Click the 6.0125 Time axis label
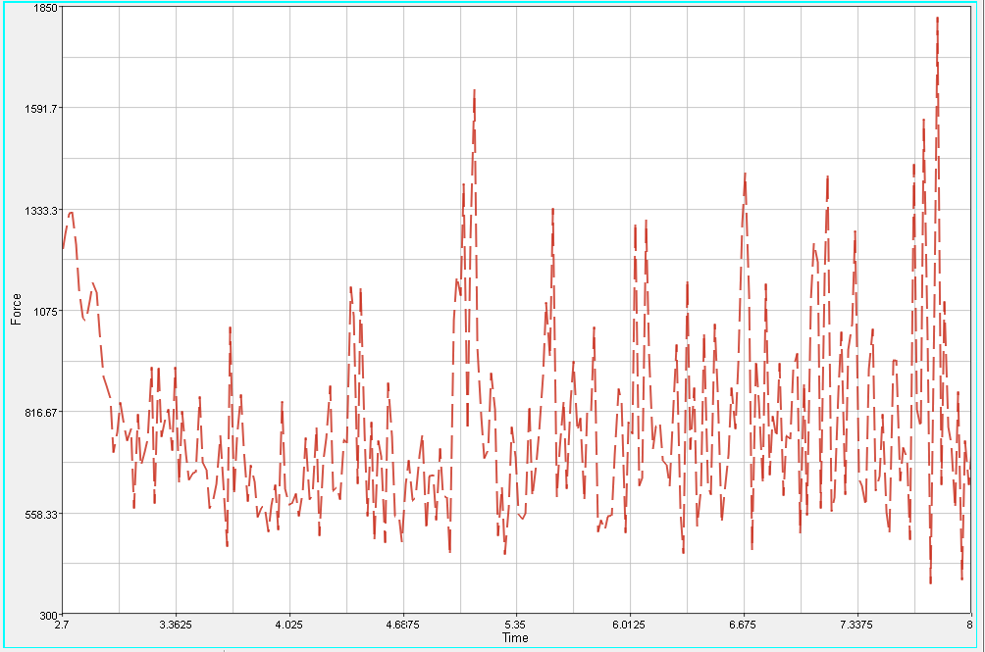 pyautogui.click(x=630, y=625)
